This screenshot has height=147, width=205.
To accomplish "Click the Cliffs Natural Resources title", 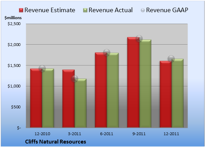I will click(55, 142).
